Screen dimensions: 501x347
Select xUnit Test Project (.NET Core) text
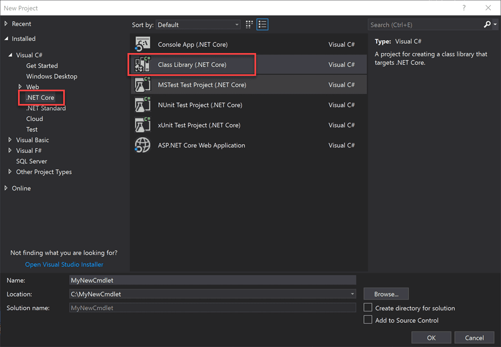coord(199,125)
